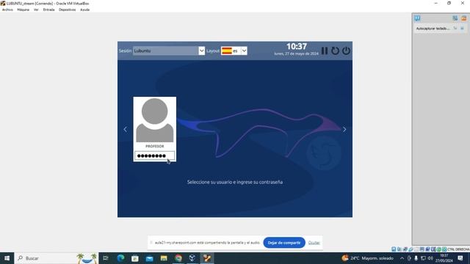Show the previous user with the left arrow
470x264 pixels.
[x=126, y=129]
